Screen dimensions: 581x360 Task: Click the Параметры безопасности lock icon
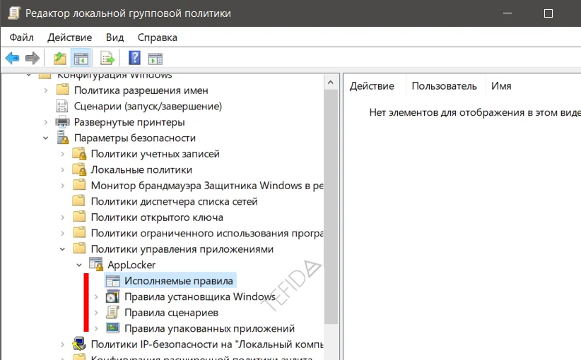click(x=63, y=138)
